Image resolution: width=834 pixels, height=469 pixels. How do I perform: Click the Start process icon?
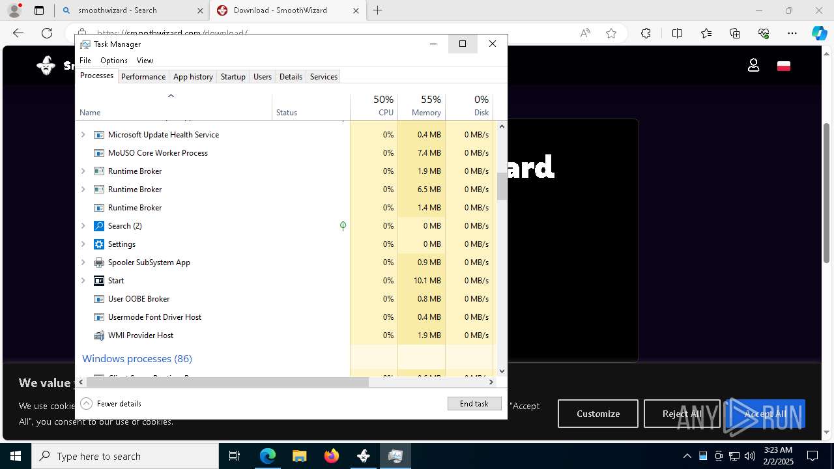pos(99,281)
